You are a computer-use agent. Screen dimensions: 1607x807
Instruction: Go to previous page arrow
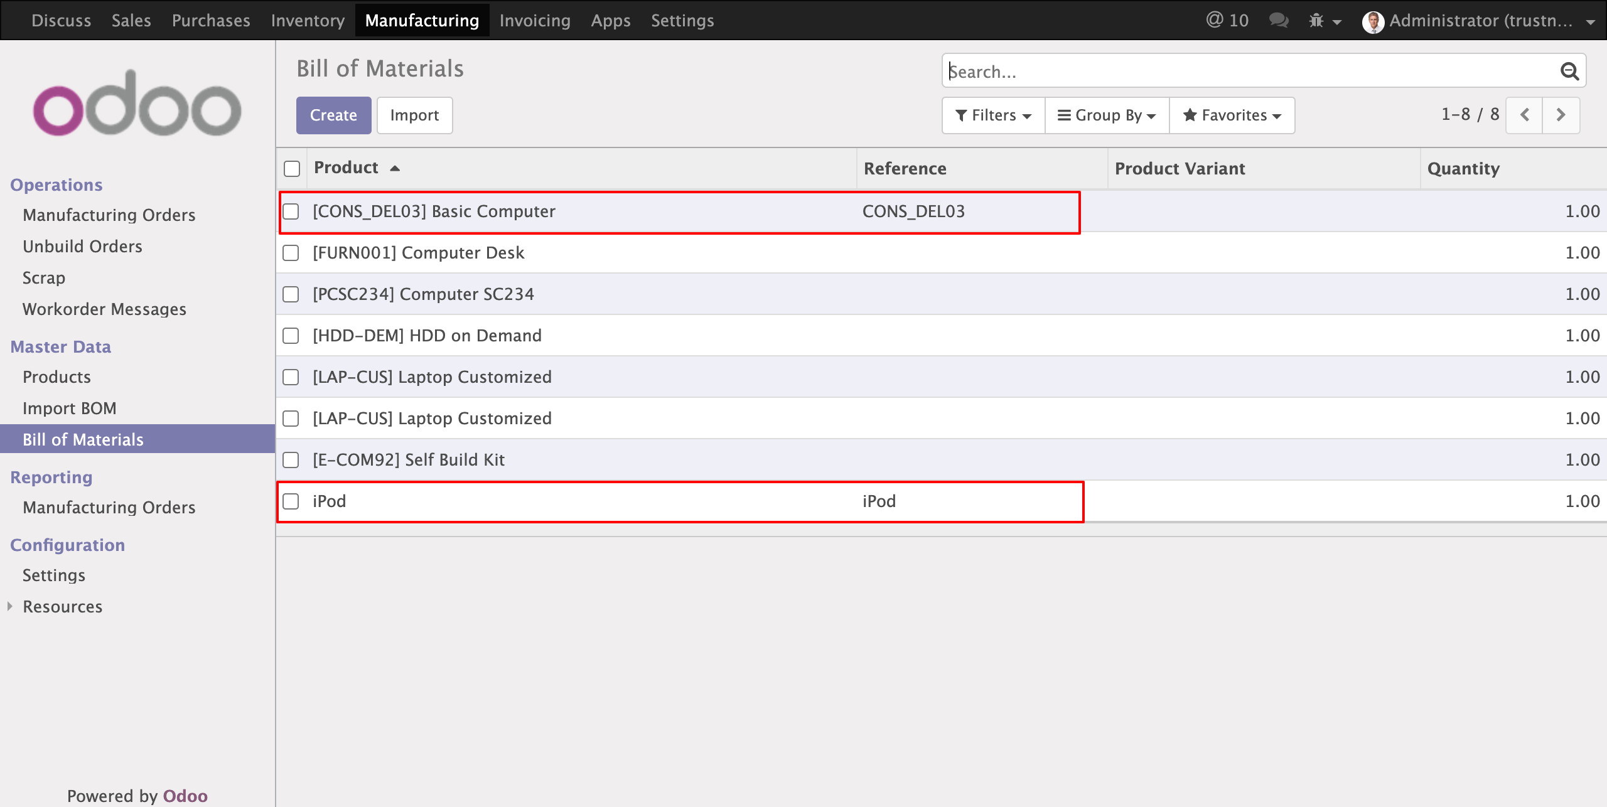(1525, 115)
